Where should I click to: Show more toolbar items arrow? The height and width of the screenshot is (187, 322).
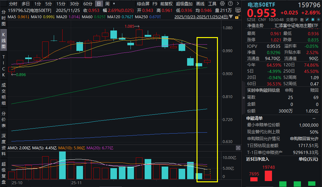click(x=238, y=4)
